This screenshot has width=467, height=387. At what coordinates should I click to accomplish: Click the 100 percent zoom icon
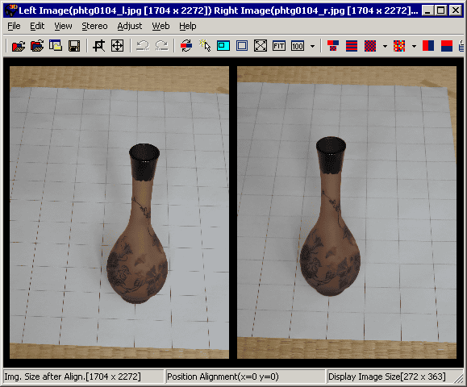pos(298,46)
